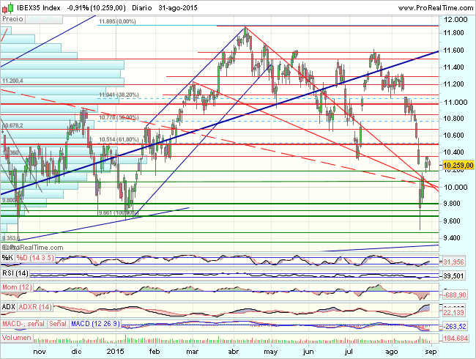Click the 12.000 price axis label

455,20
